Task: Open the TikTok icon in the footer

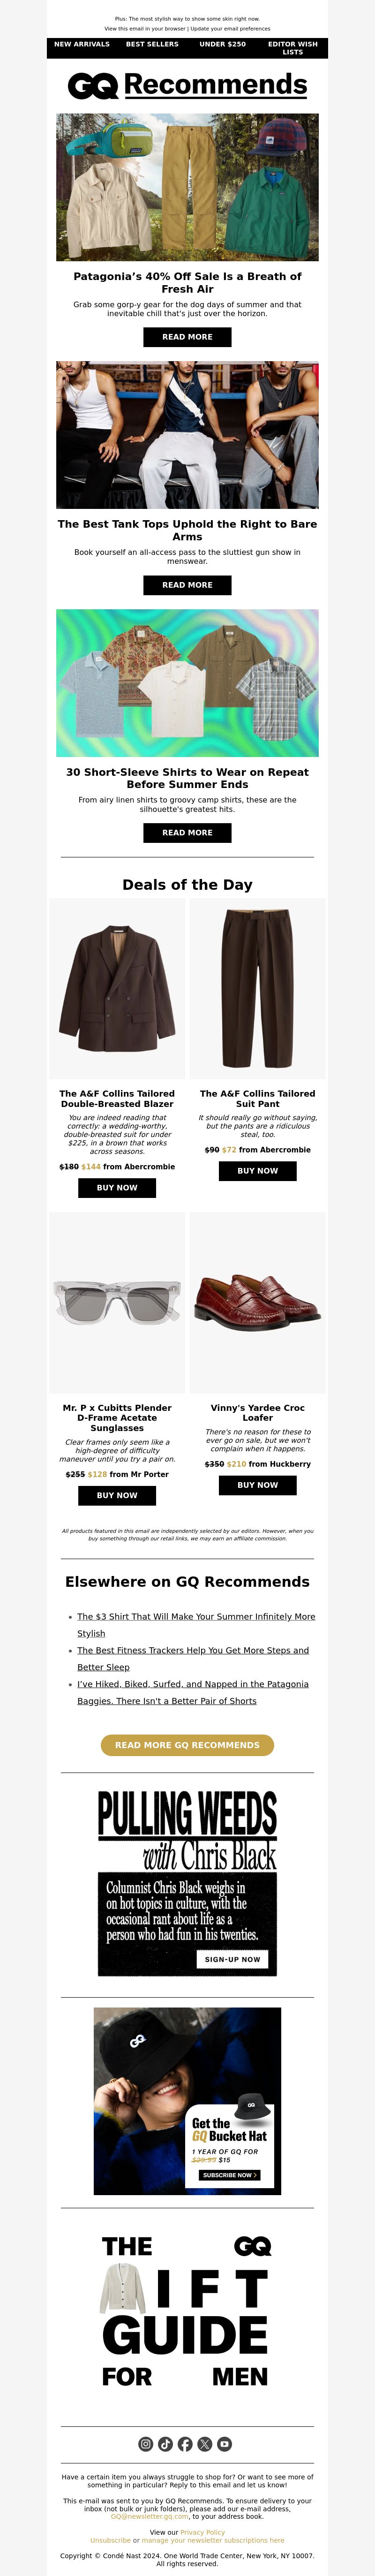Action: [x=165, y=2444]
